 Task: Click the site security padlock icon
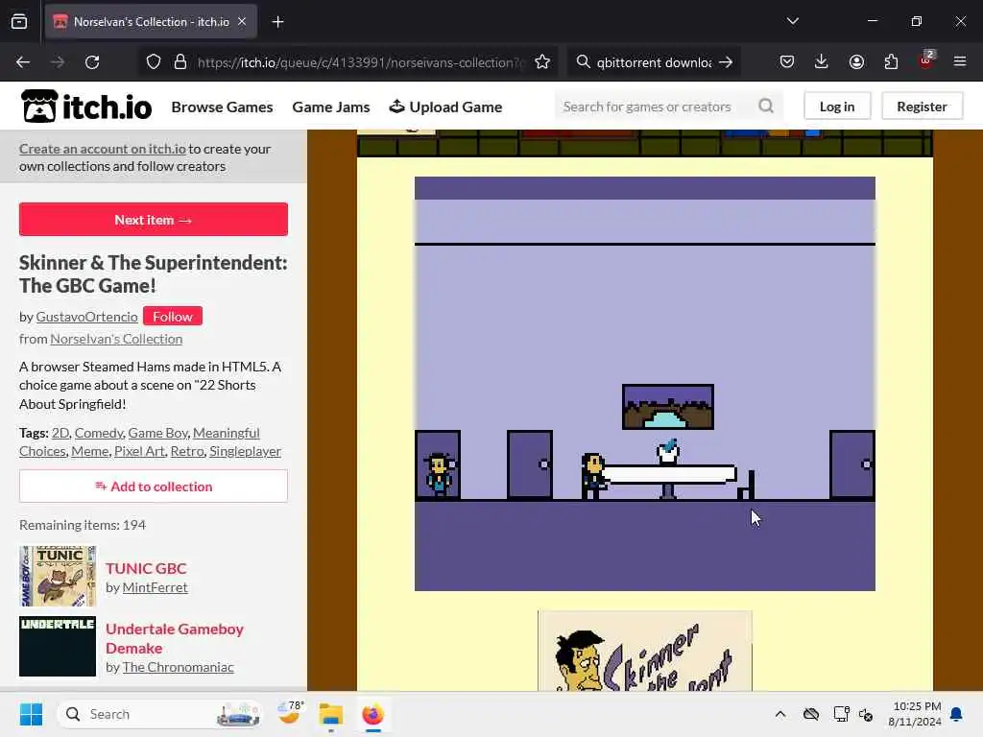pyautogui.click(x=180, y=62)
